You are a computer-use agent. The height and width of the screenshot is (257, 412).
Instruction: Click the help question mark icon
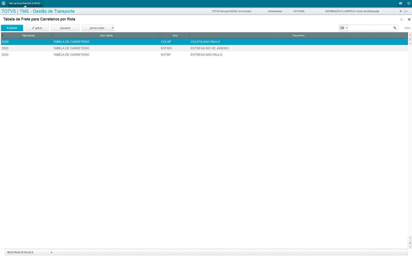click(409, 3)
